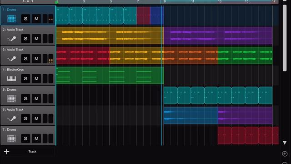
Task: Click bar 11 on the timeline ruler
Action: (193, 1)
